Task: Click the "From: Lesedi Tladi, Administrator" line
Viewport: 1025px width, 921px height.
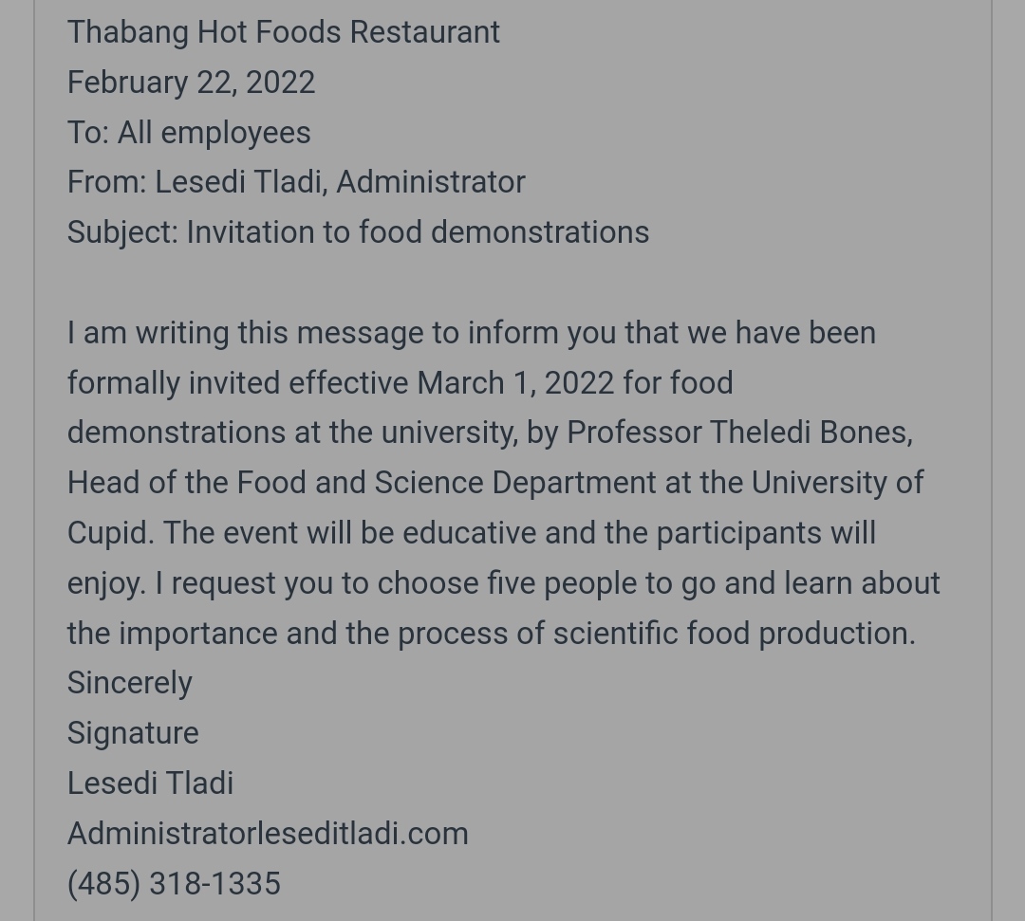Action: pos(296,182)
